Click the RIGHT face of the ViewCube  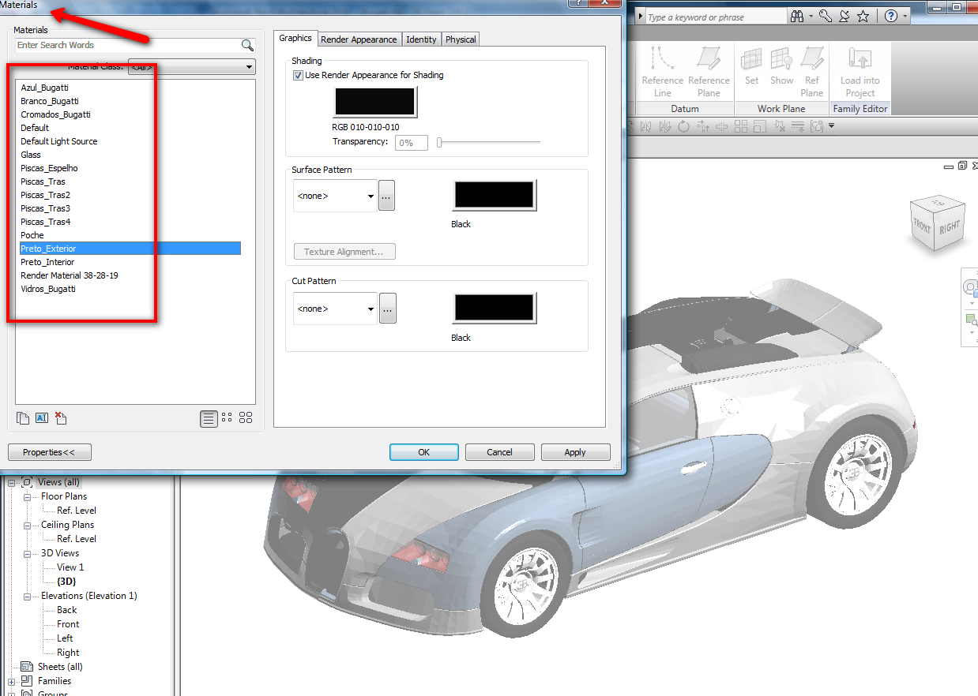coord(950,226)
